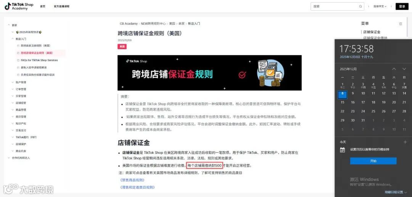Click the 登录 button
The width and height of the screenshot is (412, 197).
click(402, 6)
